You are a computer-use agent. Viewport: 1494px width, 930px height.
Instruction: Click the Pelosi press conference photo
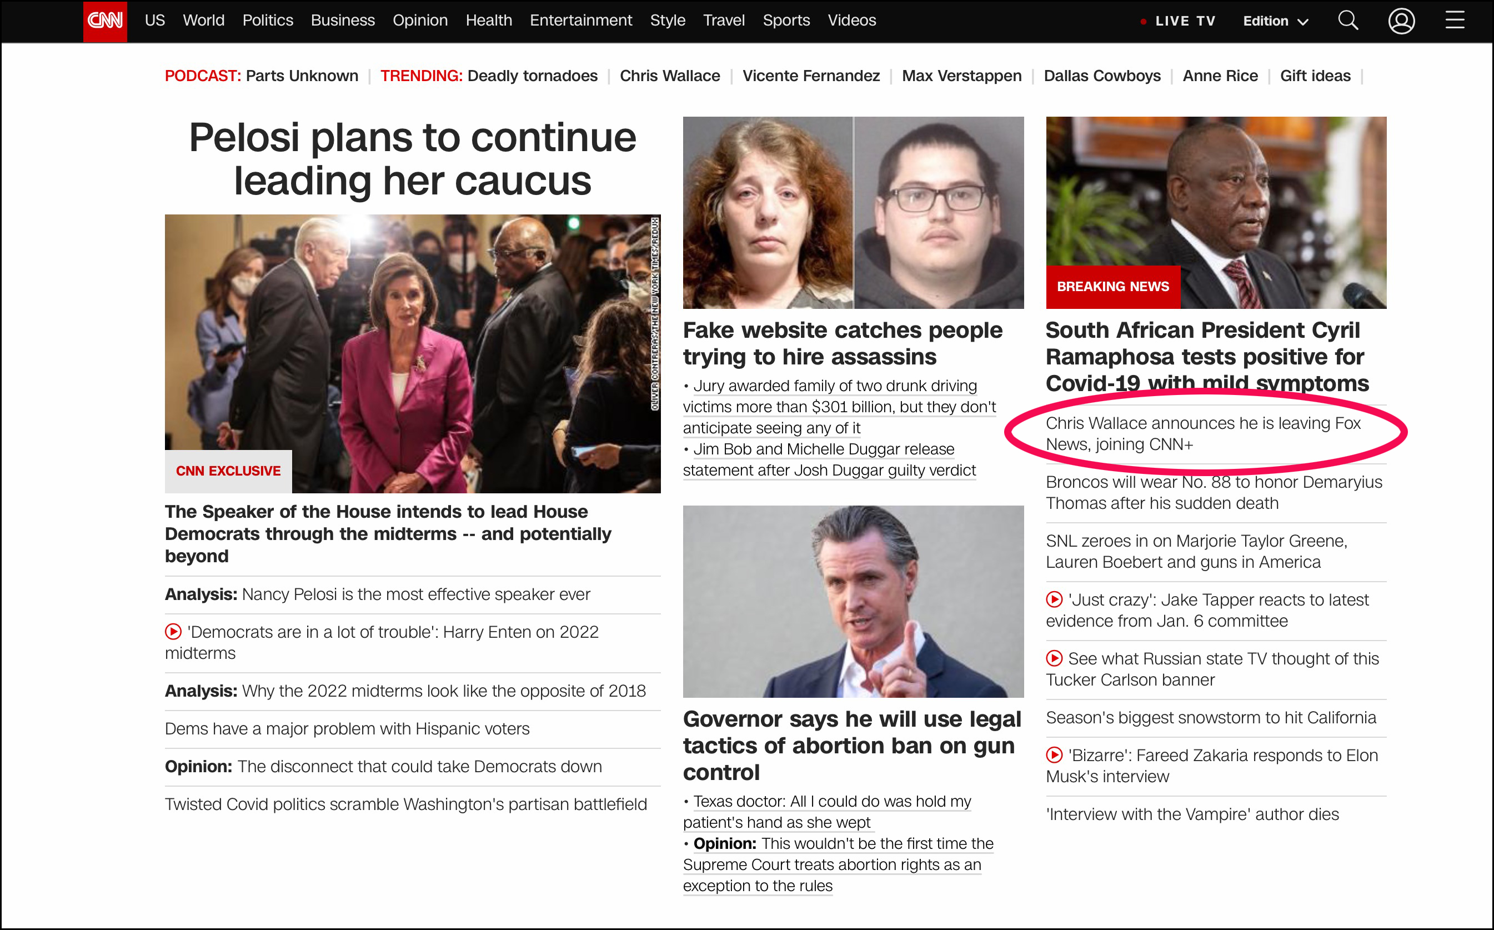coord(413,353)
